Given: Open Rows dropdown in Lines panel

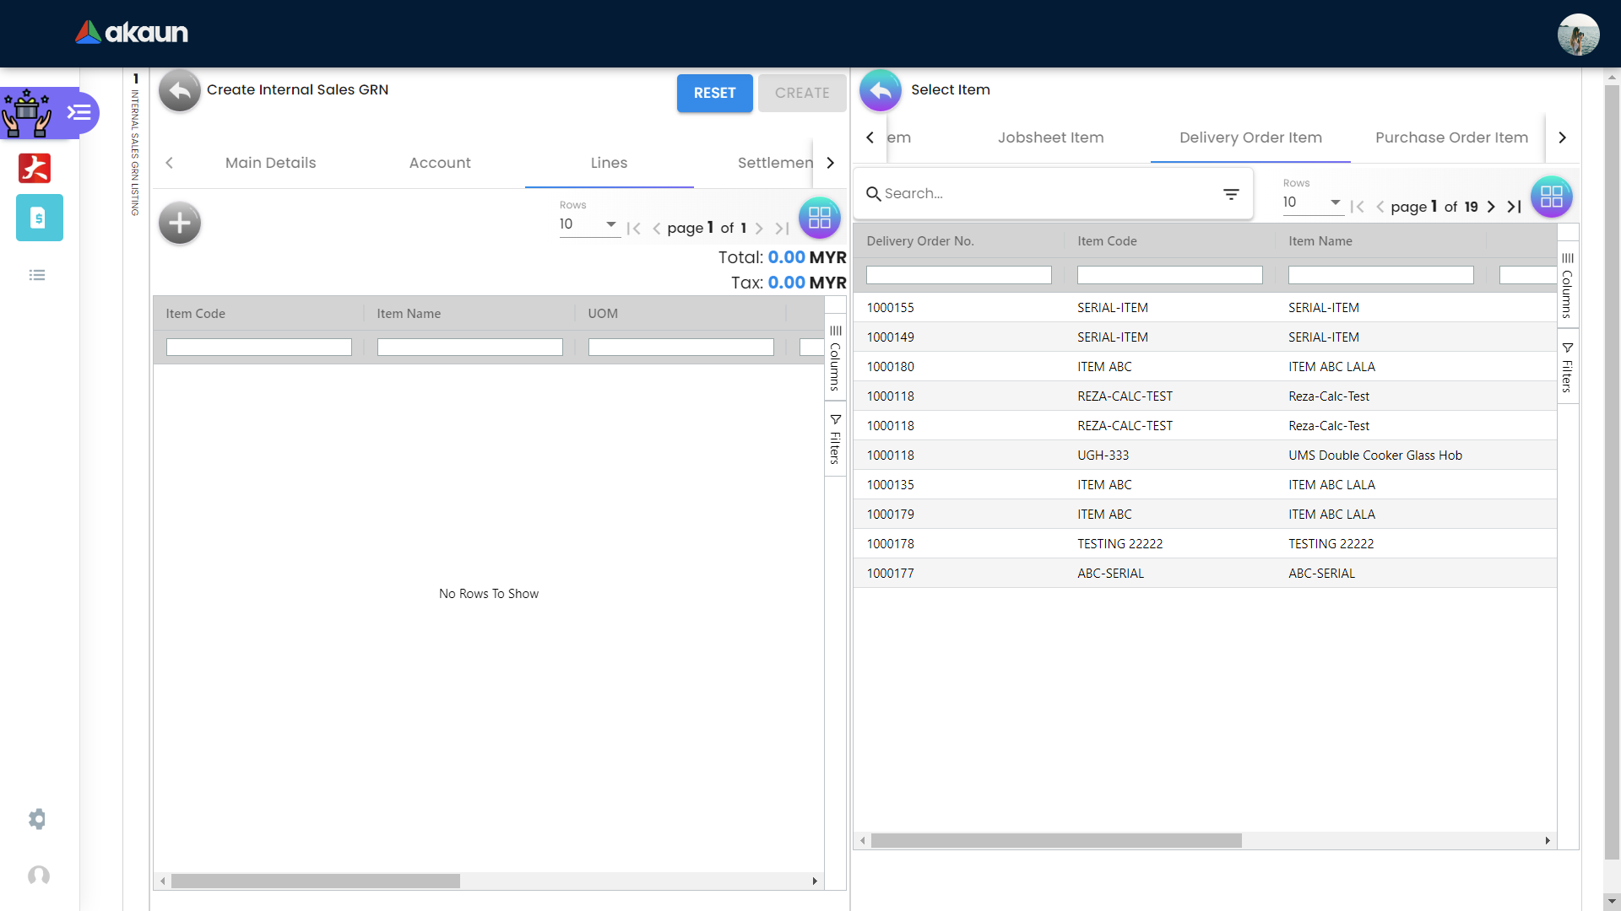Looking at the screenshot, I should [588, 224].
